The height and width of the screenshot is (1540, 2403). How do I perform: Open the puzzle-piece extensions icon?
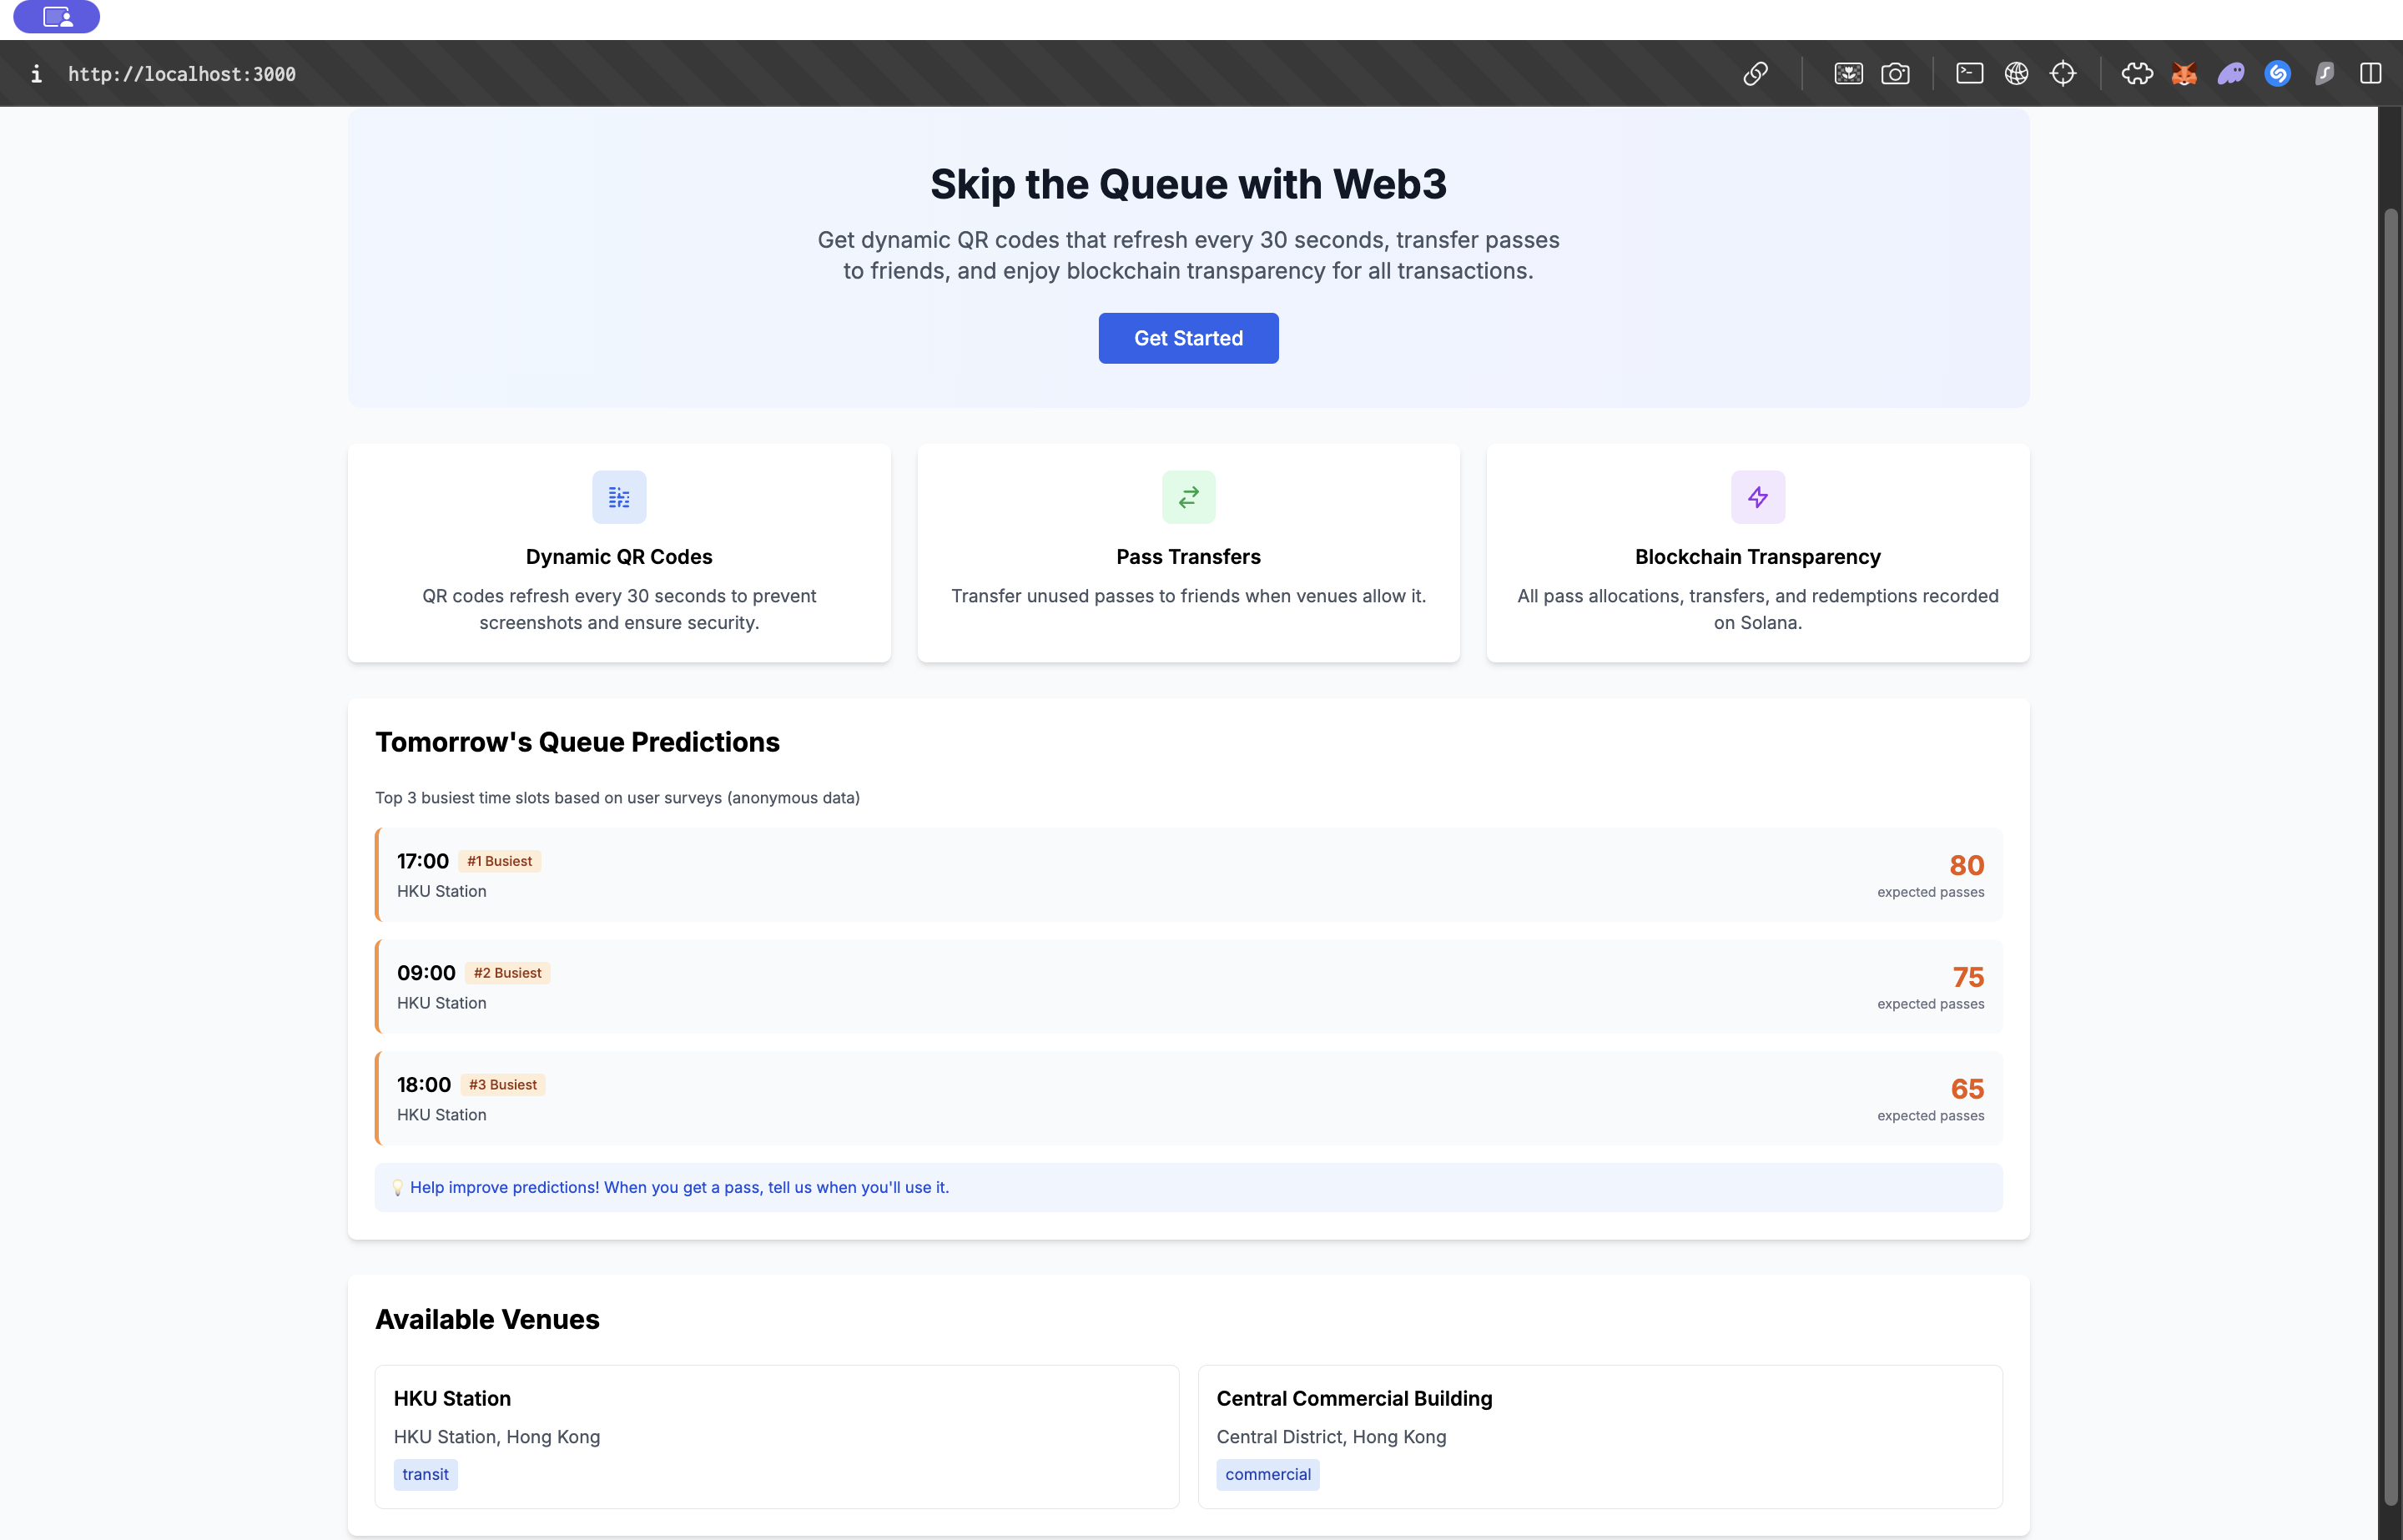[2136, 74]
